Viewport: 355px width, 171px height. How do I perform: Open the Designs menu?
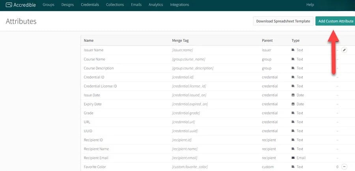[68, 5]
